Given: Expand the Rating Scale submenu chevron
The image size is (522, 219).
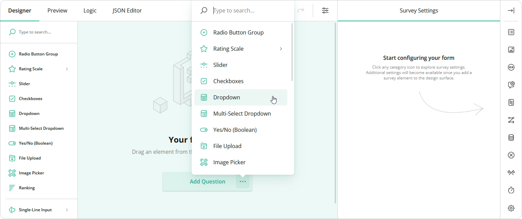Looking at the screenshot, I should tap(281, 49).
